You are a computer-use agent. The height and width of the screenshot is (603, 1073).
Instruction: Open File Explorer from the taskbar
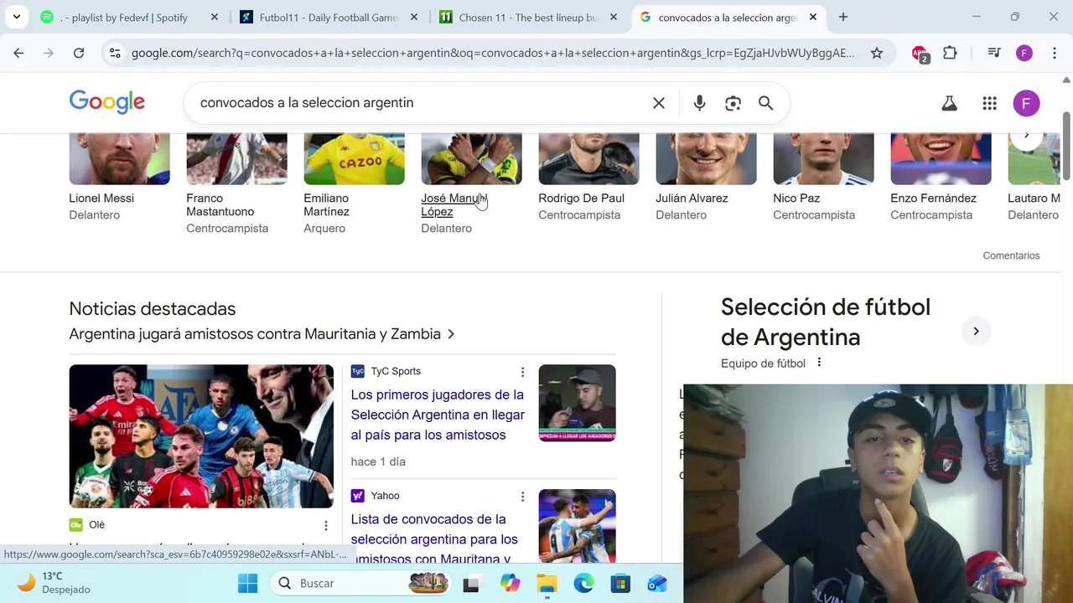coord(547,583)
